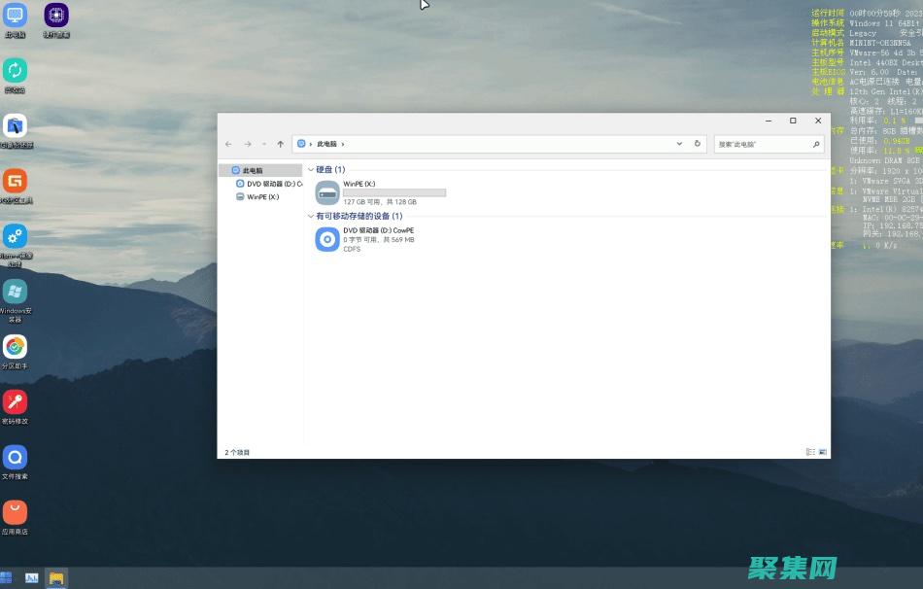The height and width of the screenshot is (589, 923).
Task: Open the recent locations dropdown arrow
Action: click(263, 144)
